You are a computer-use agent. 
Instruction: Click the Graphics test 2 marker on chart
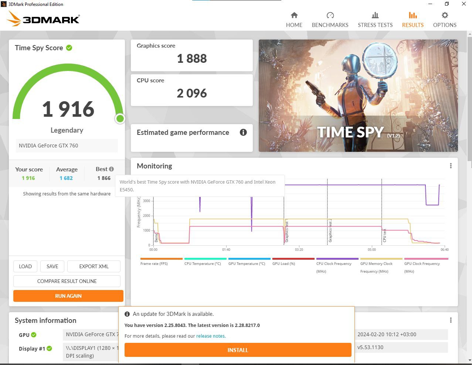(x=330, y=231)
